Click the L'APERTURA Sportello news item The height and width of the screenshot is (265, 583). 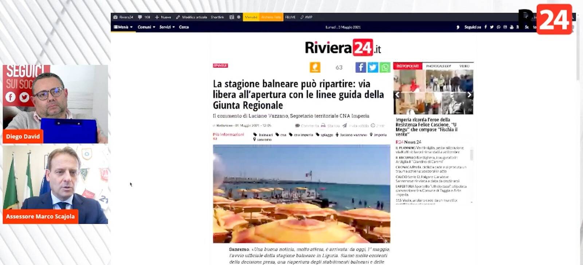[x=431, y=190]
